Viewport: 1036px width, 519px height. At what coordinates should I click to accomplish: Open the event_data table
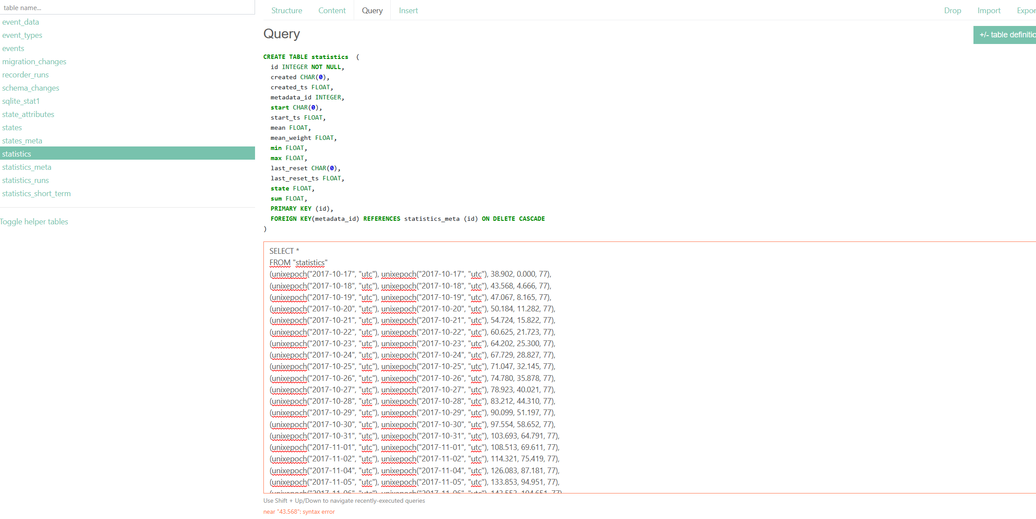(x=21, y=22)
